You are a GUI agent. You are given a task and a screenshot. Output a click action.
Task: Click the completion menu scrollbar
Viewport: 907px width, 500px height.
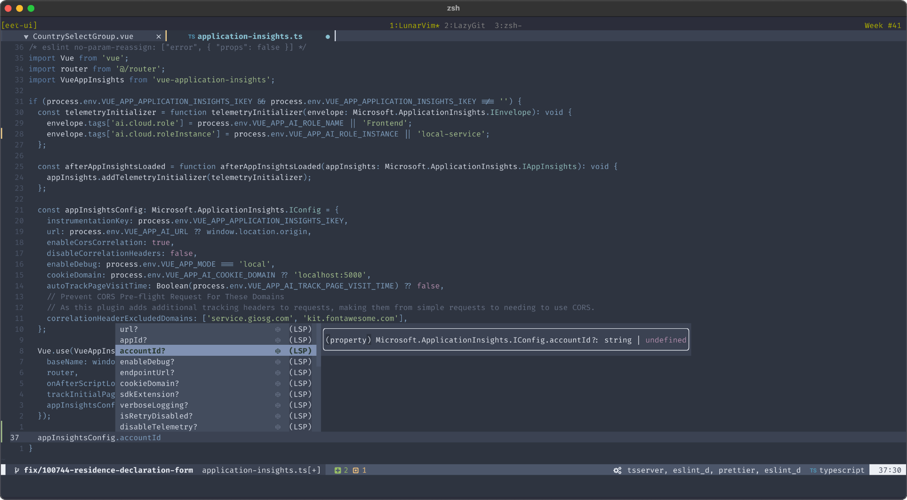coord(318,346)
